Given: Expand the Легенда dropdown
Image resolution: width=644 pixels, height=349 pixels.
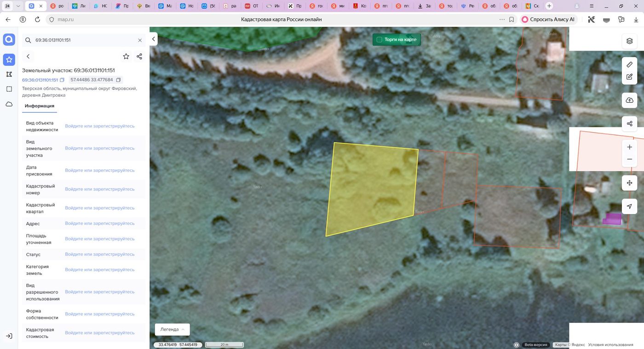Looking at the screenshot, I should coord(172,329).
